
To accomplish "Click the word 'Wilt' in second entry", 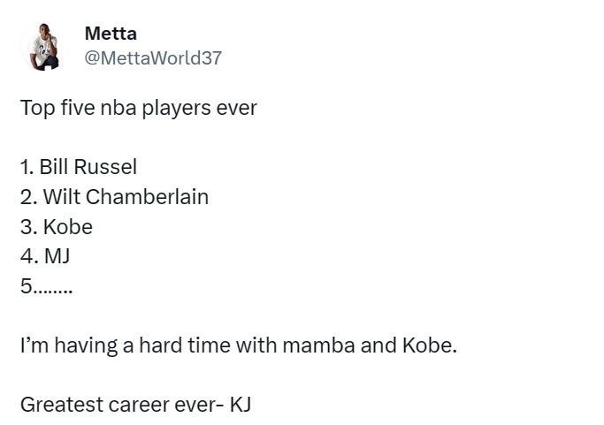I will click(61, 197).
